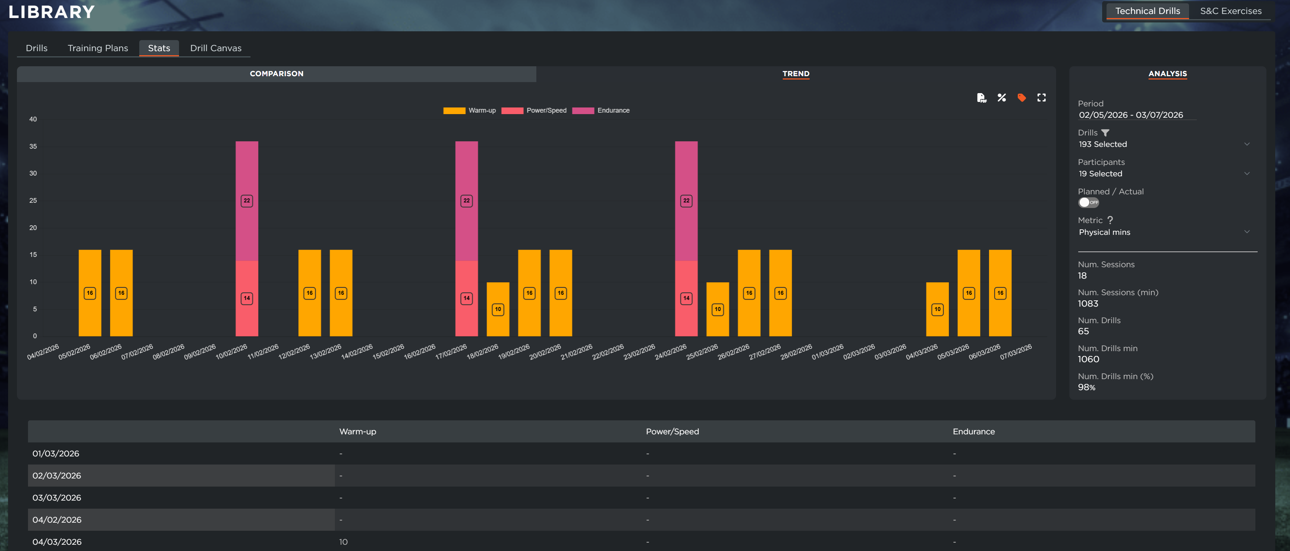Export the chart as PDF
This screenshot has width=1290, height=551.
pyautogui.click(x=981, y=98)
